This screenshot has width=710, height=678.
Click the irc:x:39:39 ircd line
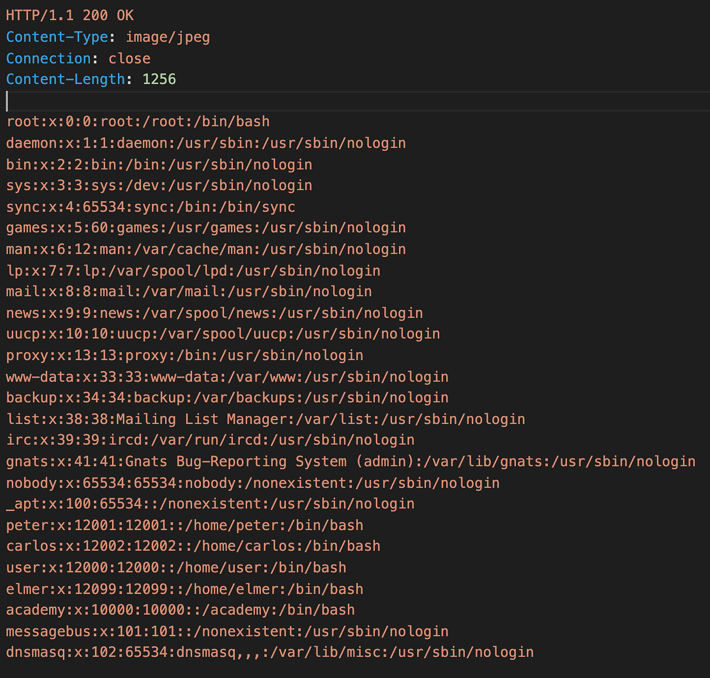210,440
